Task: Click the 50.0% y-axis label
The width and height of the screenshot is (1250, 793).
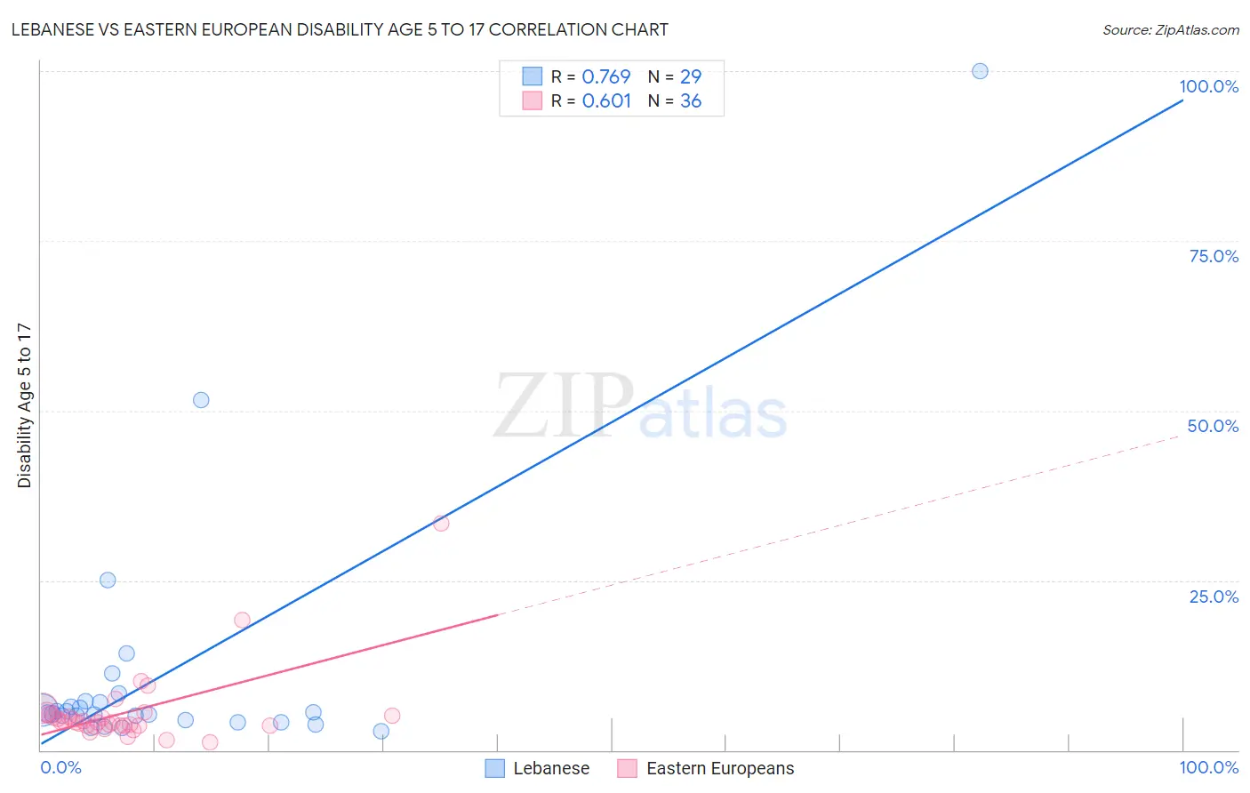Action: click(x=1213, y=426)
